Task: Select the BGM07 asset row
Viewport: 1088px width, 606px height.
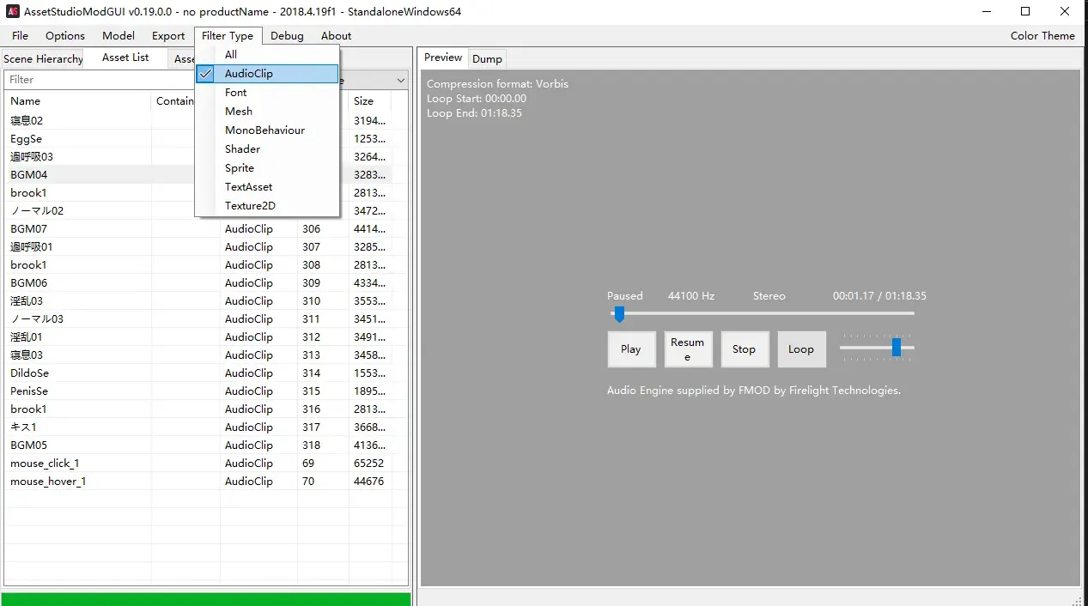Action: click(x=205, y=228)
